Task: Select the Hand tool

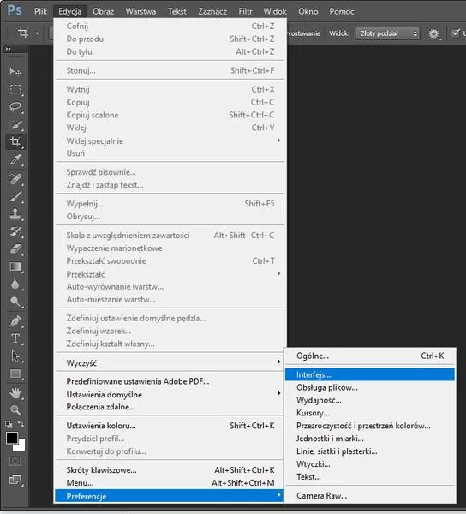Action: [x=15, y=392]
